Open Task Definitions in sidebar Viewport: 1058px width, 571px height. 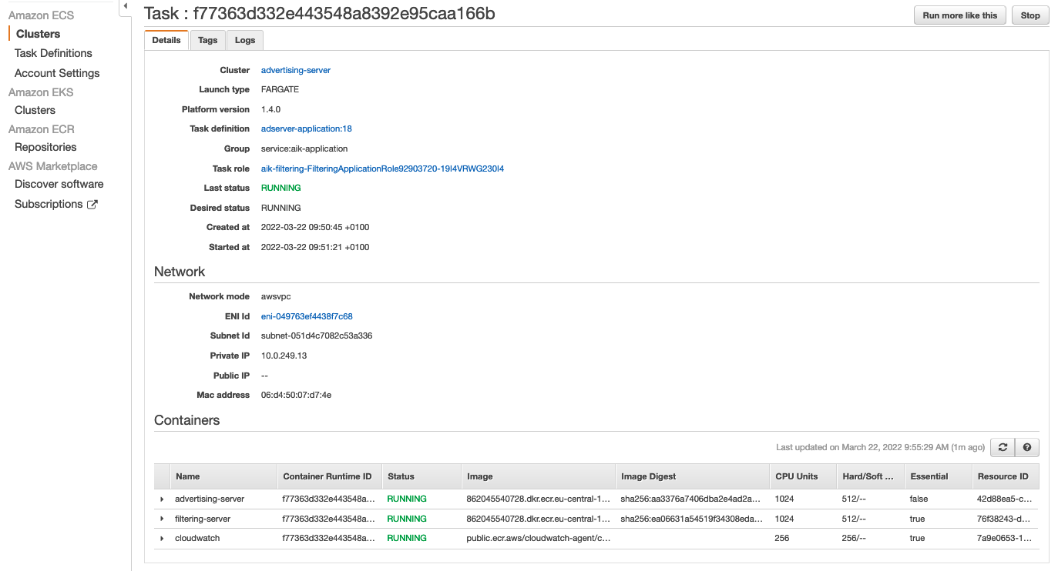pos(53,53)
